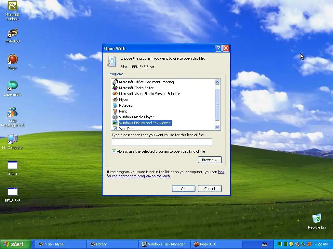Click the Safely Remove Hardware tray icon
This screenshot has width=333, height=249.
pos(303,244)
